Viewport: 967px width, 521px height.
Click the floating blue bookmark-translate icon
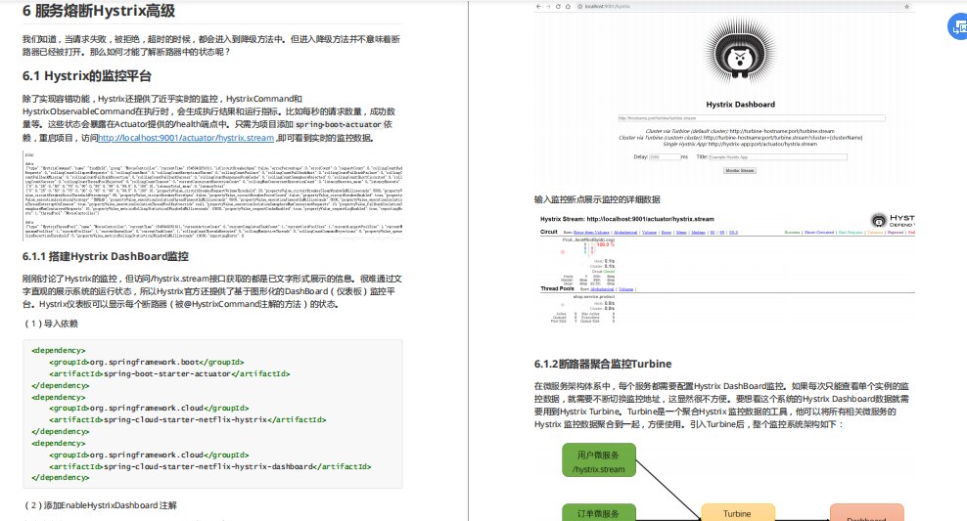[958, 27]
